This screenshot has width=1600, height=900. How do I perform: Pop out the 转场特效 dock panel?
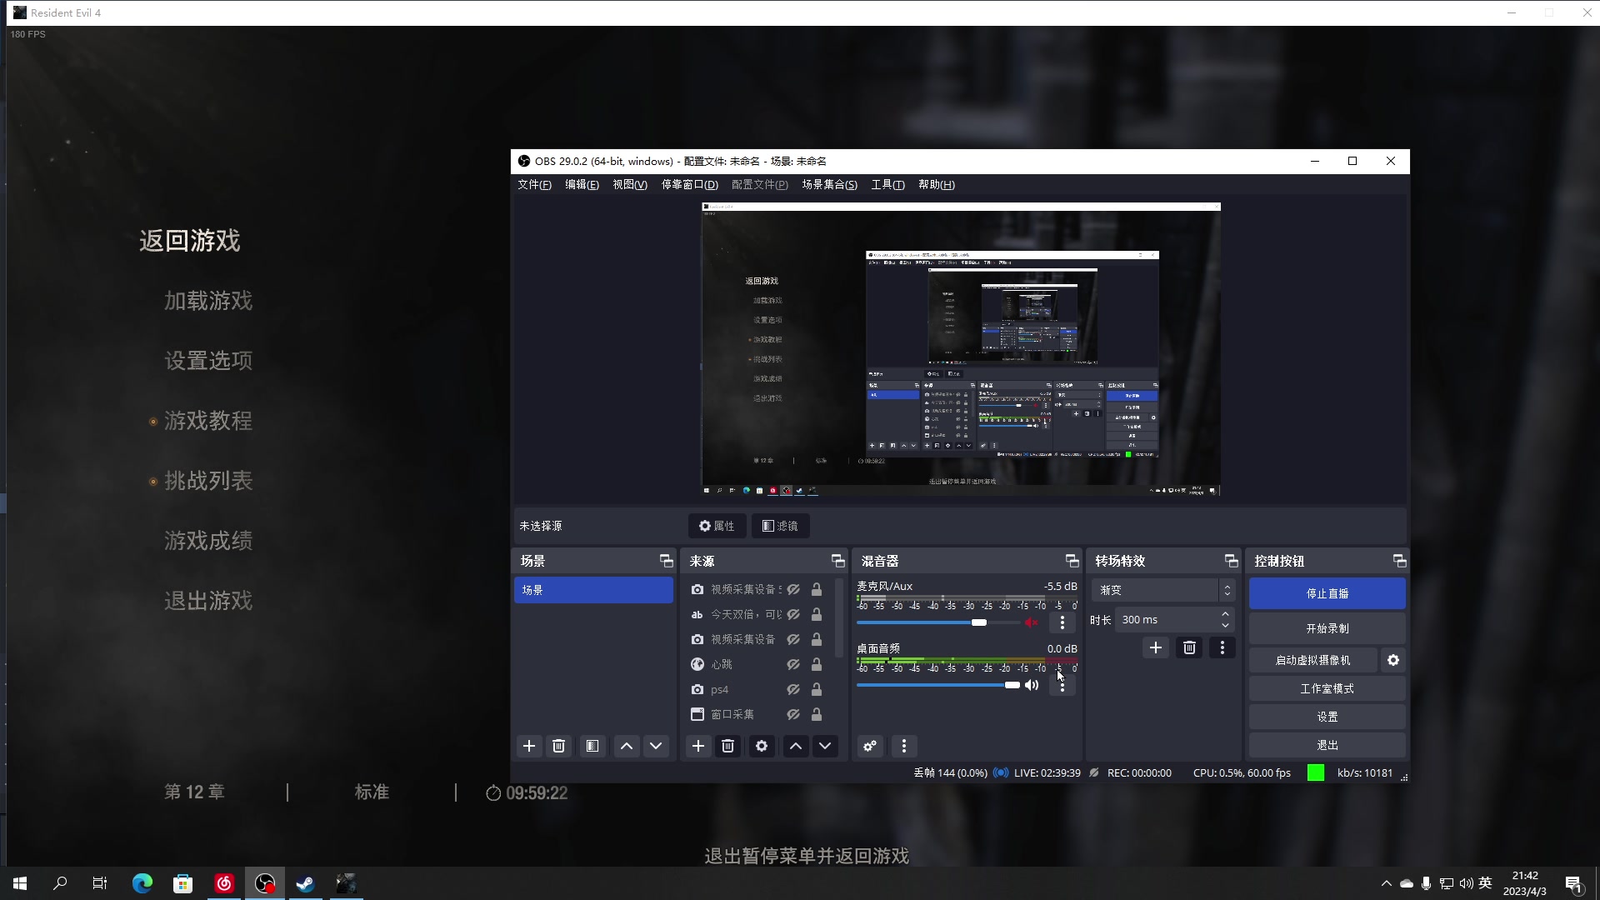tap(1231, 561)
